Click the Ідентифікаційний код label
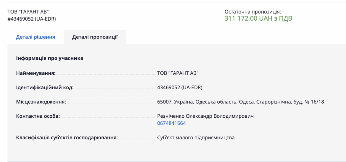 (x=45, y=88)
